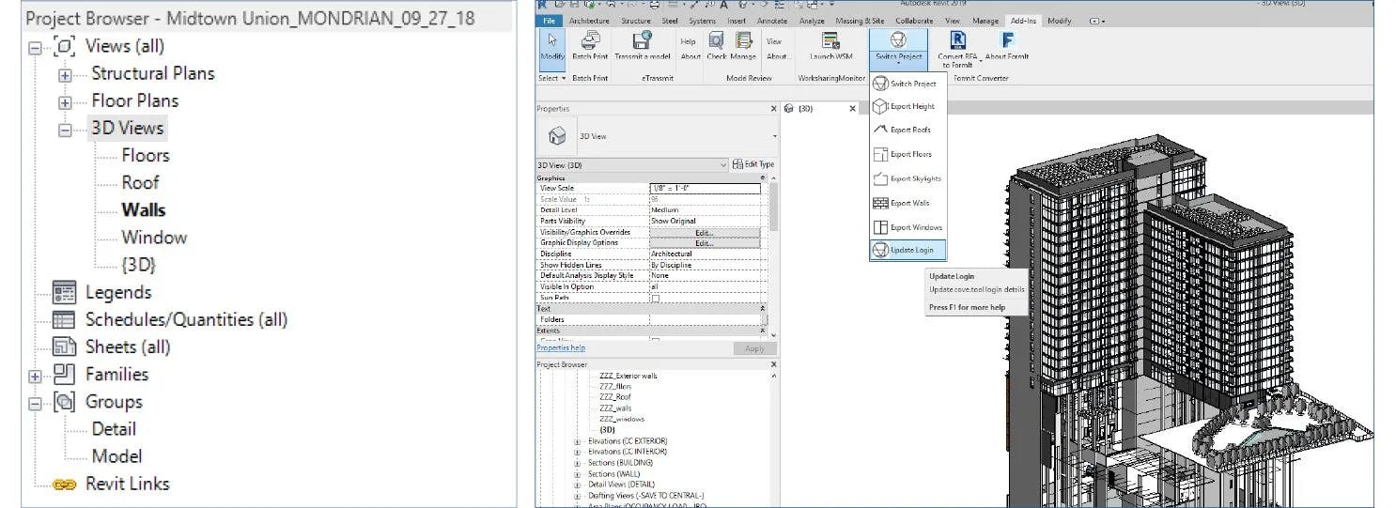The image size is (1396, 508).
Task: Close the Properties panel
Action: click(x=773, y=109)
